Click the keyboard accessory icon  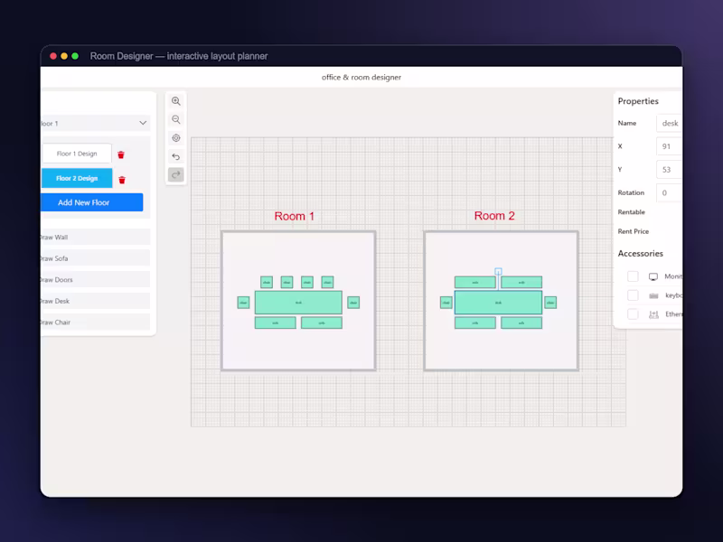coord(653,295)
